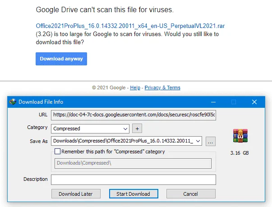Add a new category with plus button

137,129
